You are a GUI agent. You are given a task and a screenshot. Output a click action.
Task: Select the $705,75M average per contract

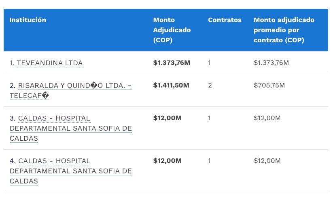[x=269, y=85]
